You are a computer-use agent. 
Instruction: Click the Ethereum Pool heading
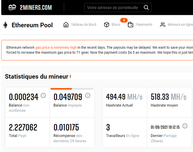tap(32, 25)
